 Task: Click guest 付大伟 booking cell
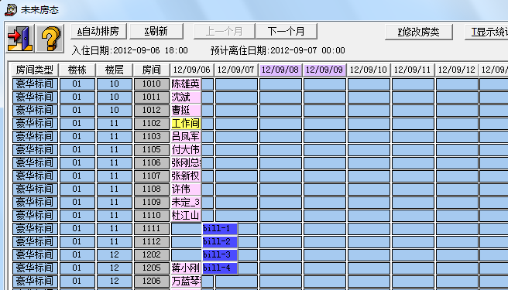186,149
